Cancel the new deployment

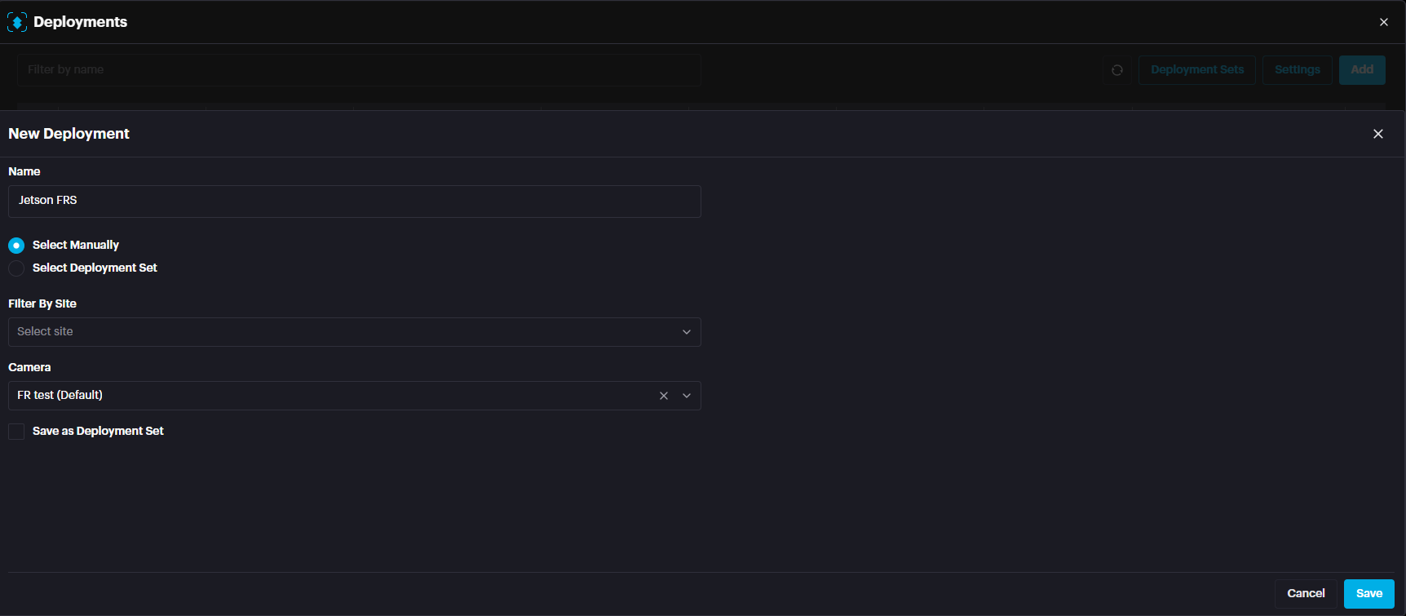point(1305,593)
